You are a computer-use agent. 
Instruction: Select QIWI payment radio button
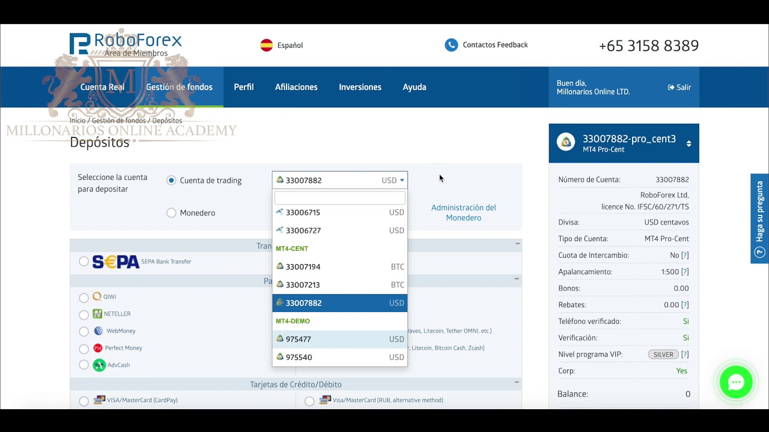pyautogui.click(x=84, y=298)
